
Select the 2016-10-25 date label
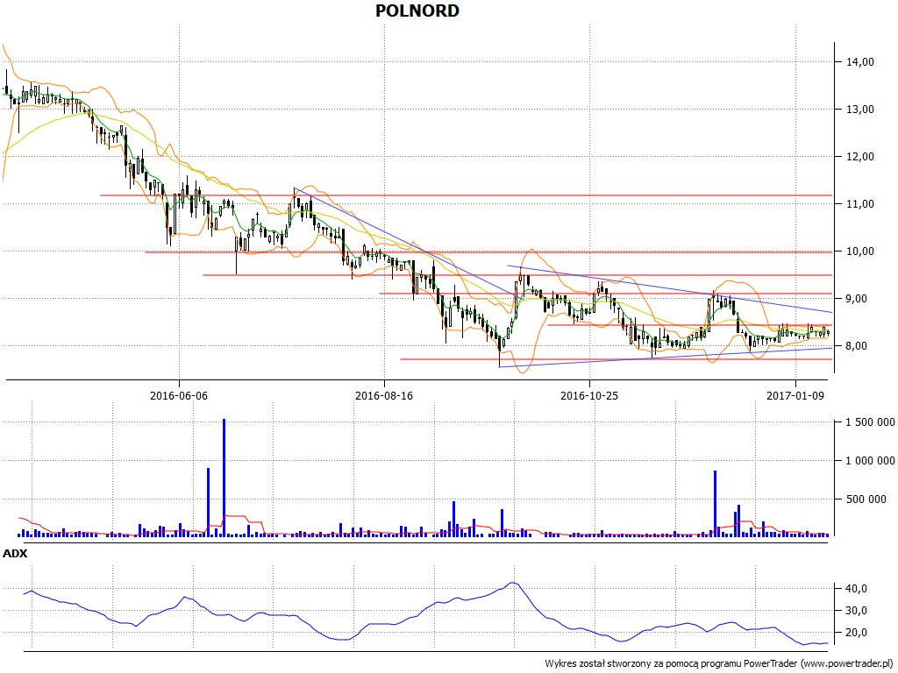click(589, 395)
